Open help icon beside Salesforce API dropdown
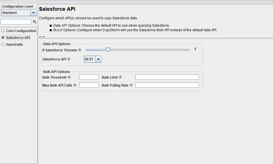 [69, 59]
